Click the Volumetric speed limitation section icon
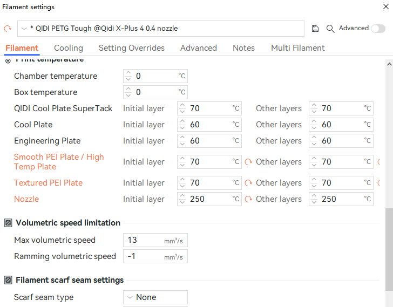The height and width of the screenshot is (307, 393). 8,223
